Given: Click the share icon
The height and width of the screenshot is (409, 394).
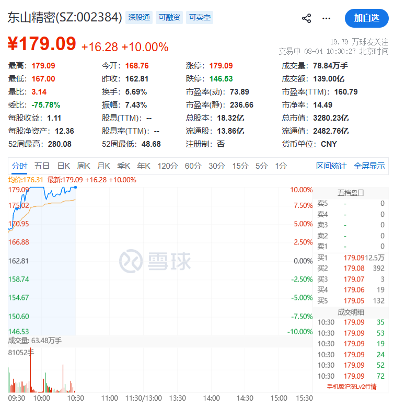Looking at the screenshot, I should pyautogui.click(x=307, y=18).
